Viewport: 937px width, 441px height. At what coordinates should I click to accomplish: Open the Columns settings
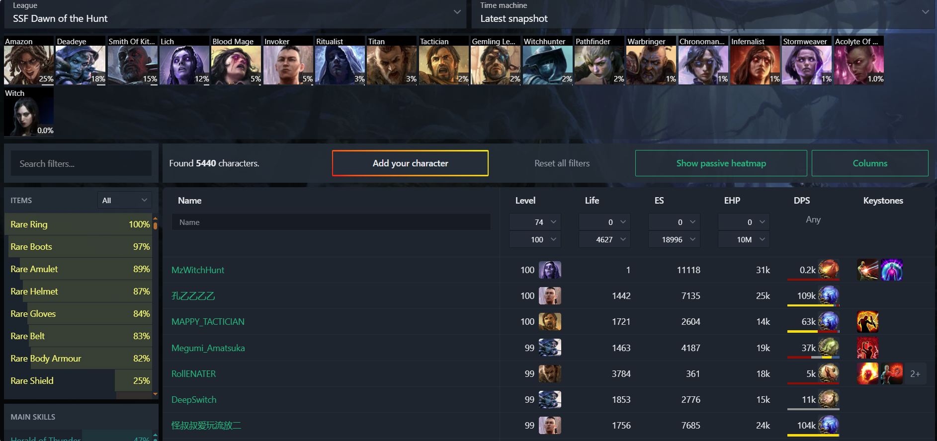(870, 163)
